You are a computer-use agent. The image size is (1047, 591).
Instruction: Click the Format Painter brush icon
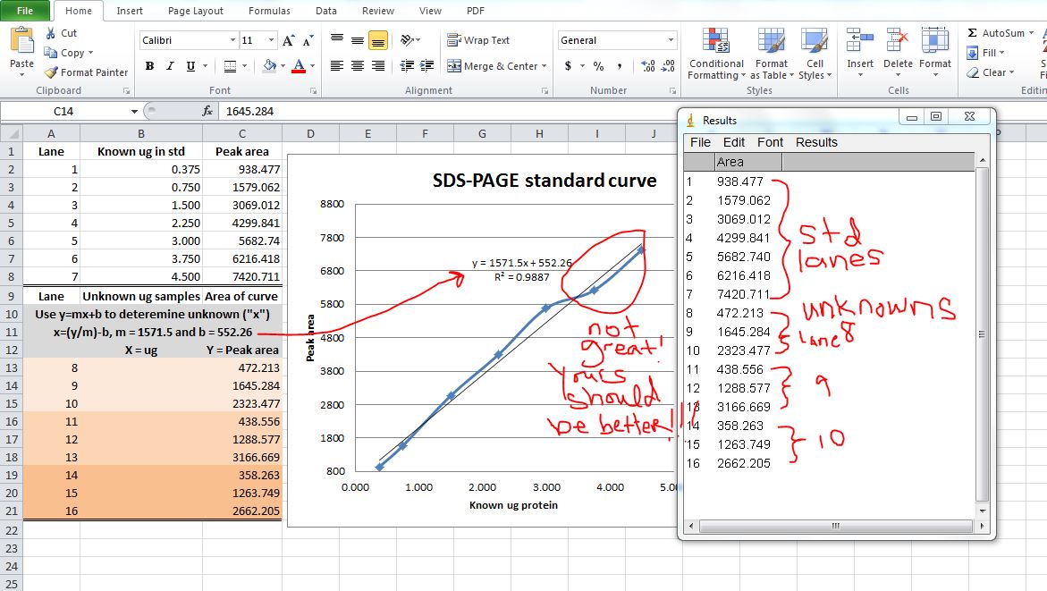(x=51, y=72)
